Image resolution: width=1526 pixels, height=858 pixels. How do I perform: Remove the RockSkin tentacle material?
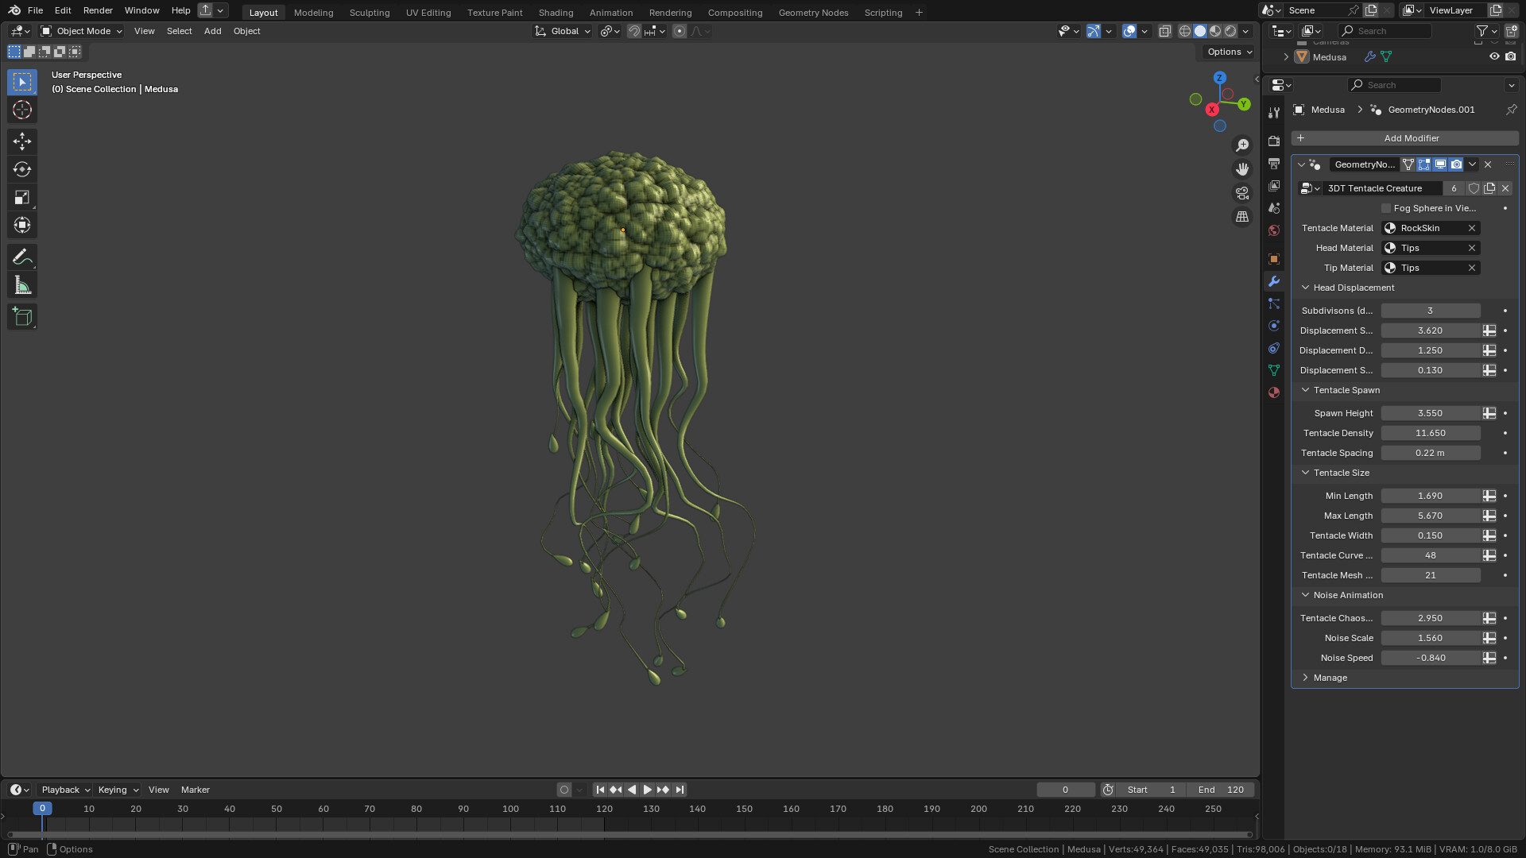(x=1472, y=228)
